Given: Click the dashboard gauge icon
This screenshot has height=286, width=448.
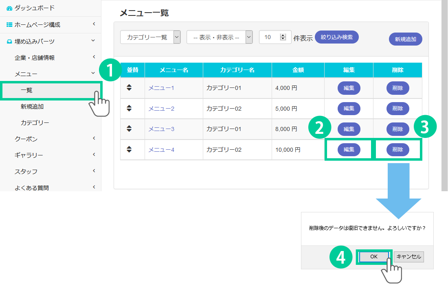Looking at the screenshot, I should (9, 8).
